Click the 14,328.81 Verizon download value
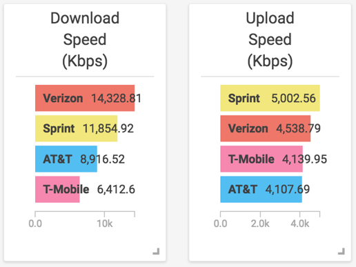 [x=117, y=99]
